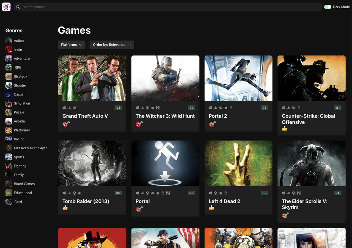Screen dimensions: 352x248
Task: Toggle the Dark Mode switch
Action: pyautogui.click(x=328, y=7)
